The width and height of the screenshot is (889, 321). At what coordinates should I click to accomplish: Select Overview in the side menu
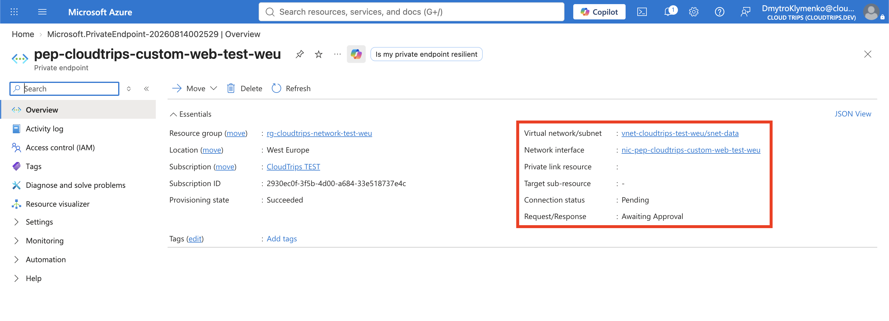click(78, 110)
